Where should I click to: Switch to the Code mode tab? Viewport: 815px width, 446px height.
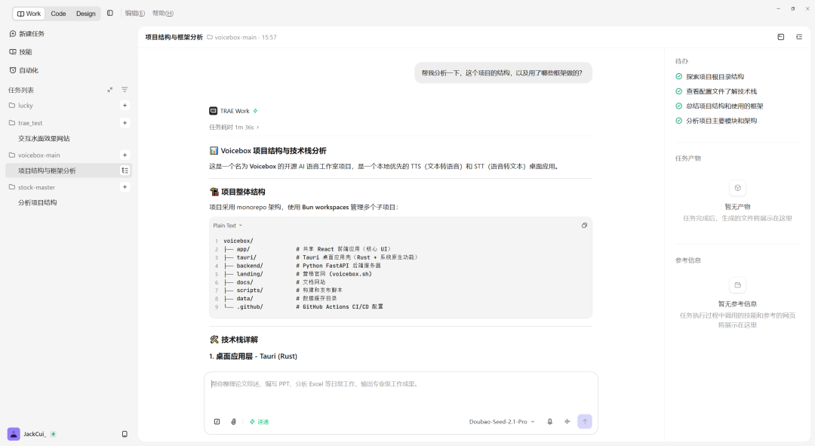coord(58,14)
